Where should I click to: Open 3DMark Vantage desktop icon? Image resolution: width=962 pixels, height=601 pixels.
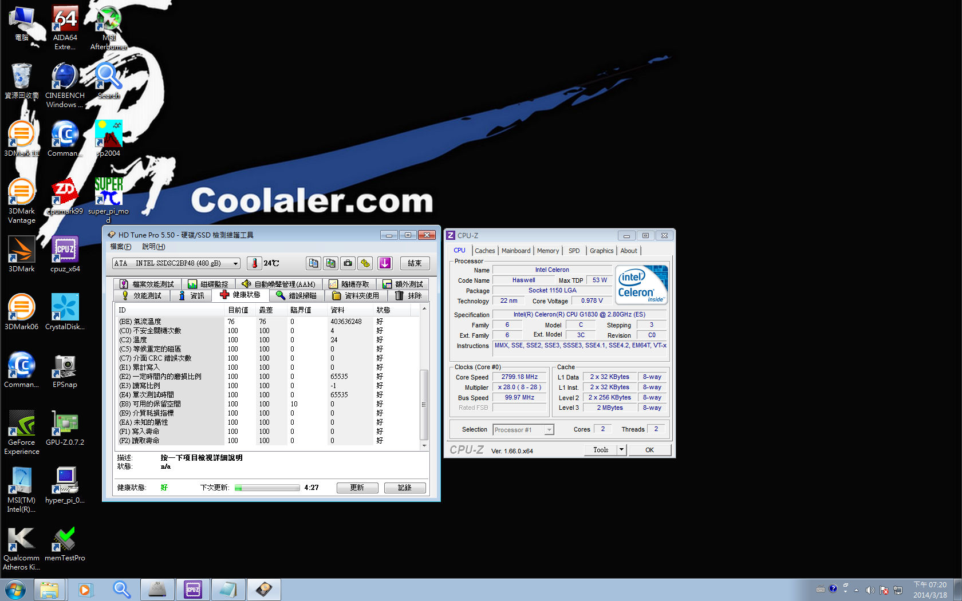click(x=22, y=201)
